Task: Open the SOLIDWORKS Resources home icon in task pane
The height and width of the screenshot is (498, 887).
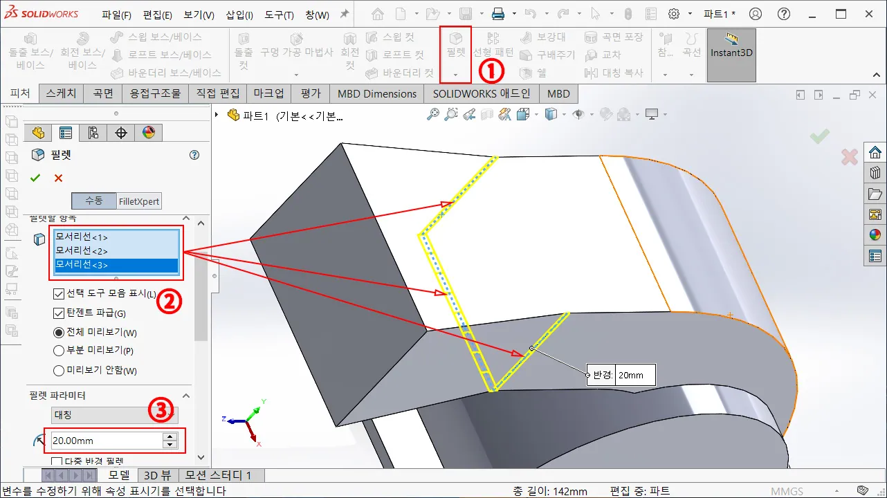Action: click(875, 152)
